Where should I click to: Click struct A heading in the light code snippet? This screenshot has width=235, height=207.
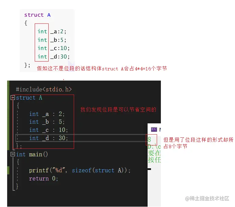tap(37, 15)
